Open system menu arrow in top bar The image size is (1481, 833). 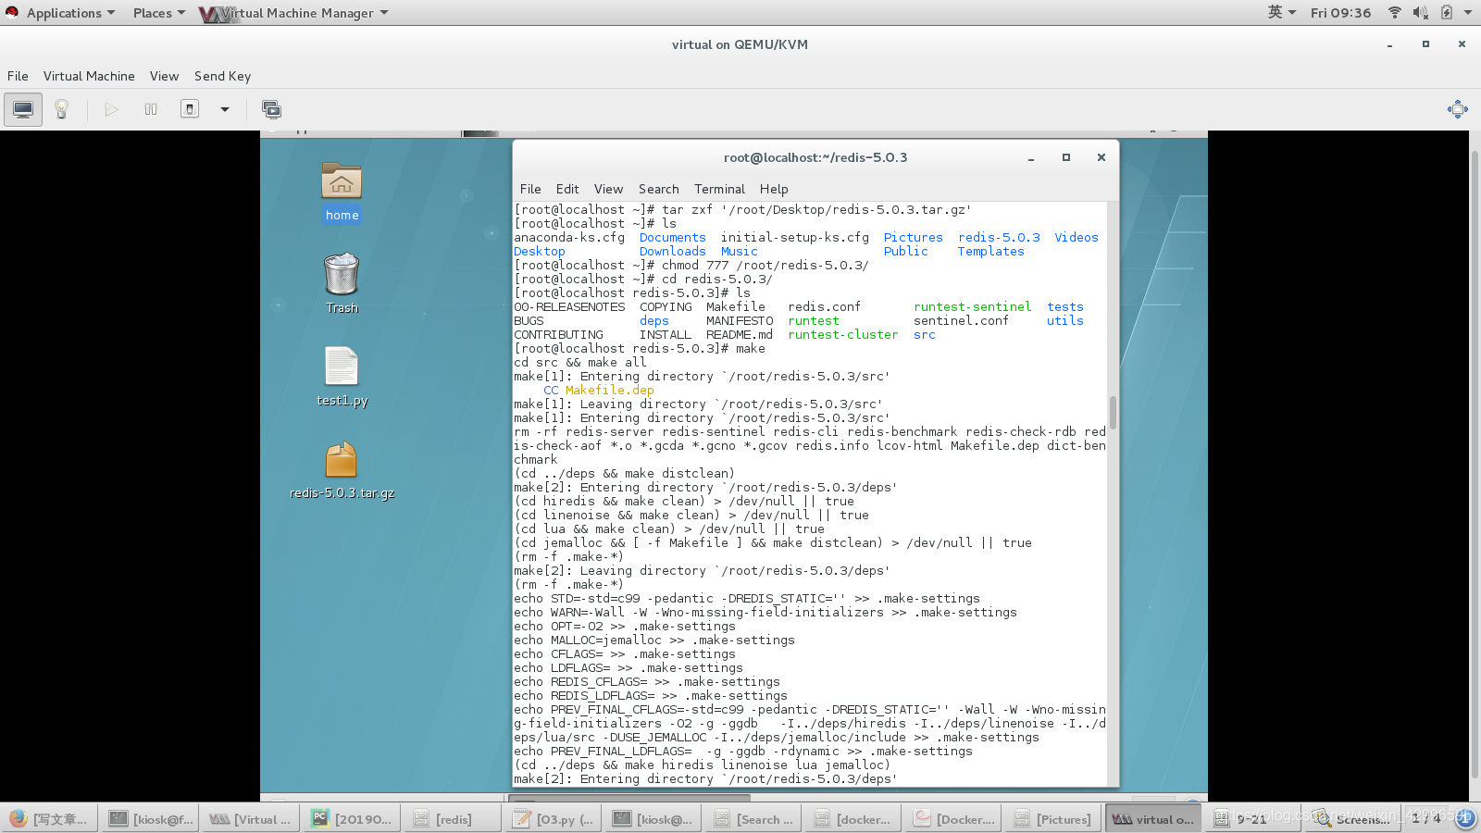click(x=1468, y=13)
